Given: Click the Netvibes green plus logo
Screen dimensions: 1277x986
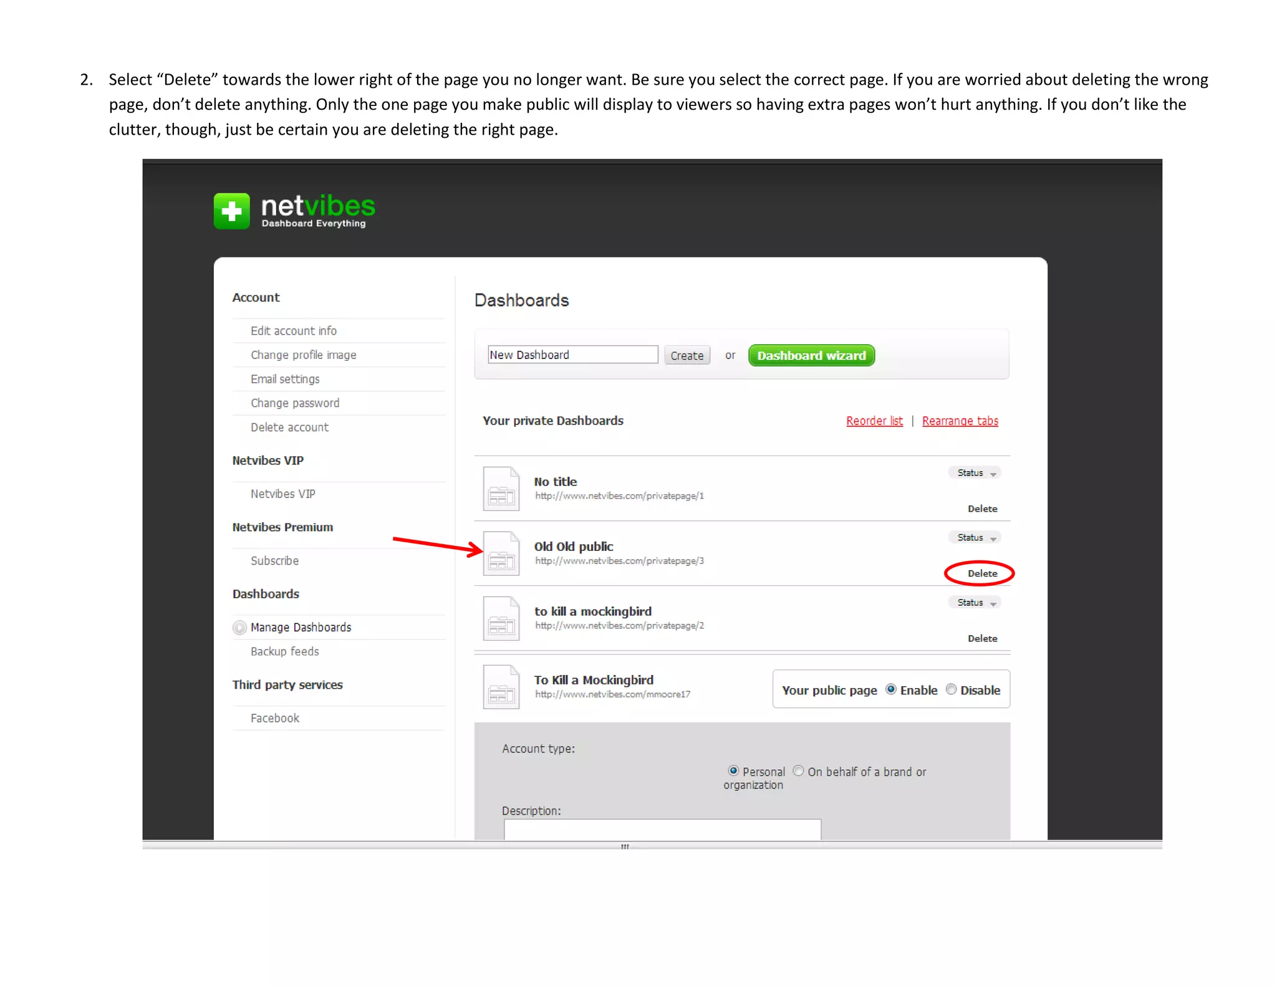Looking at the screenshot, I should click(231, 211).
